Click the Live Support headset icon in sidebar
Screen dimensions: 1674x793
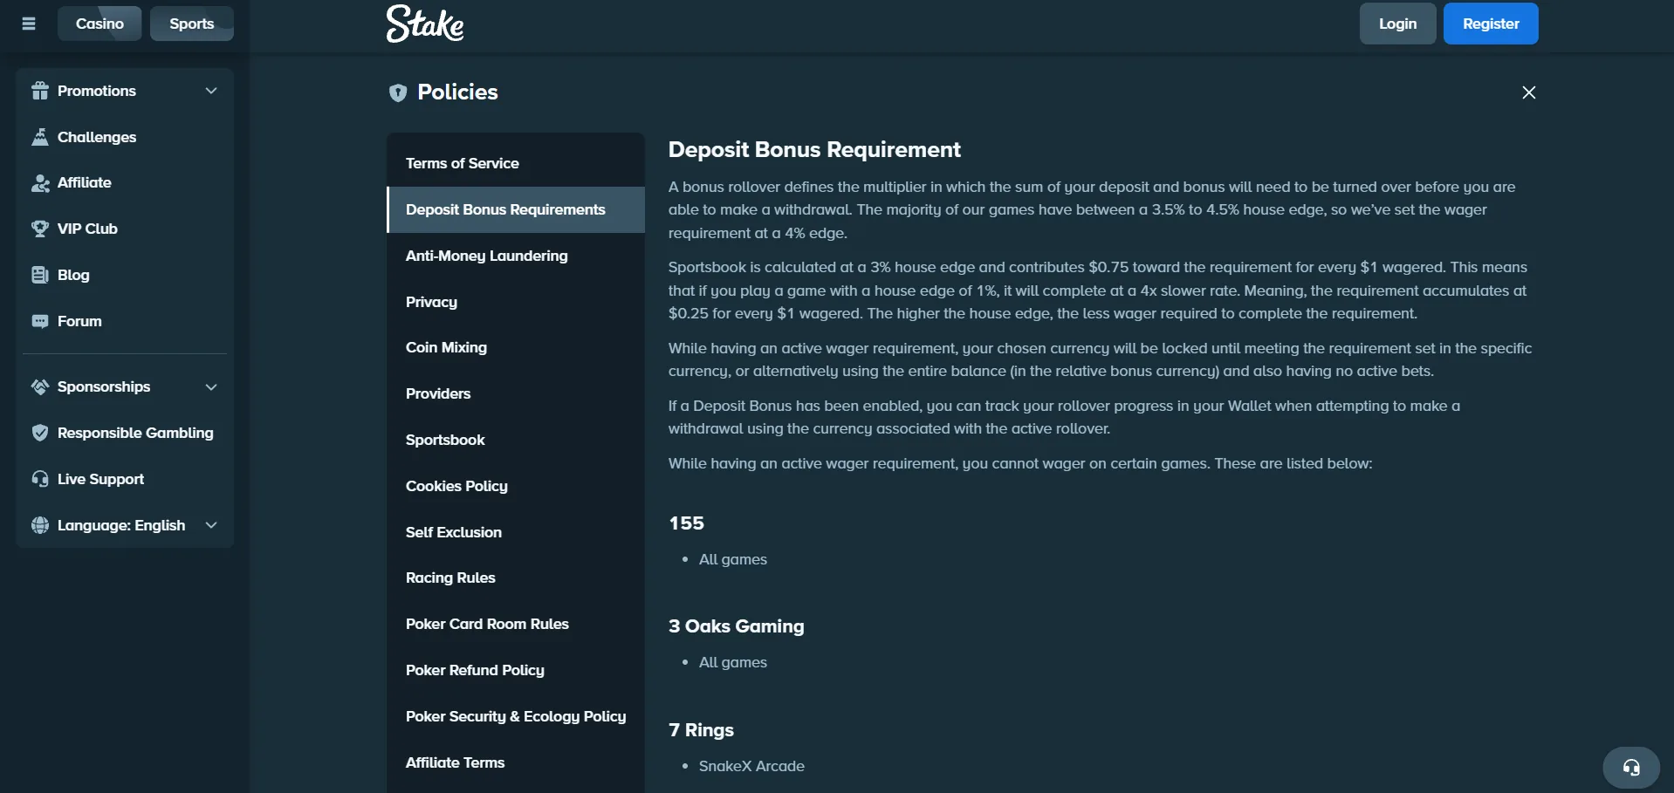(x=39, y=479)
